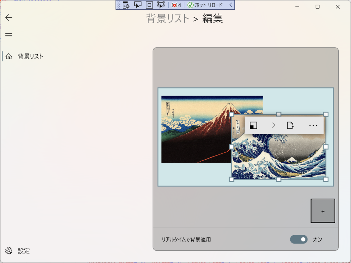This screenshot has width=351, height=263.
Task: Select the red Mount Fuji image
Action: tap(196, 129)
